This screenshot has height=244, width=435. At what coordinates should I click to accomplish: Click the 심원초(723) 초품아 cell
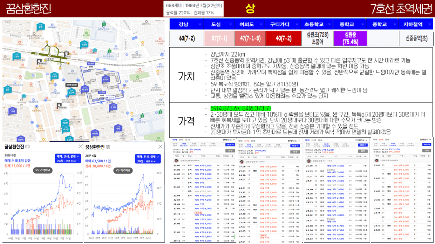click(317, 38)
